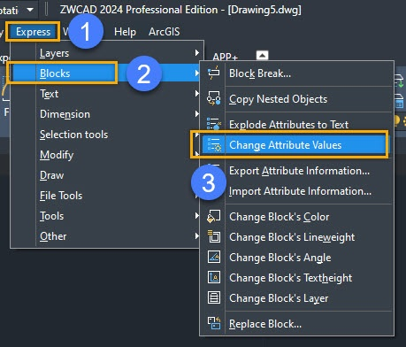Expand the Text submenu arrow
This screenshot has width=406, height=347.
tap(196, 94)
